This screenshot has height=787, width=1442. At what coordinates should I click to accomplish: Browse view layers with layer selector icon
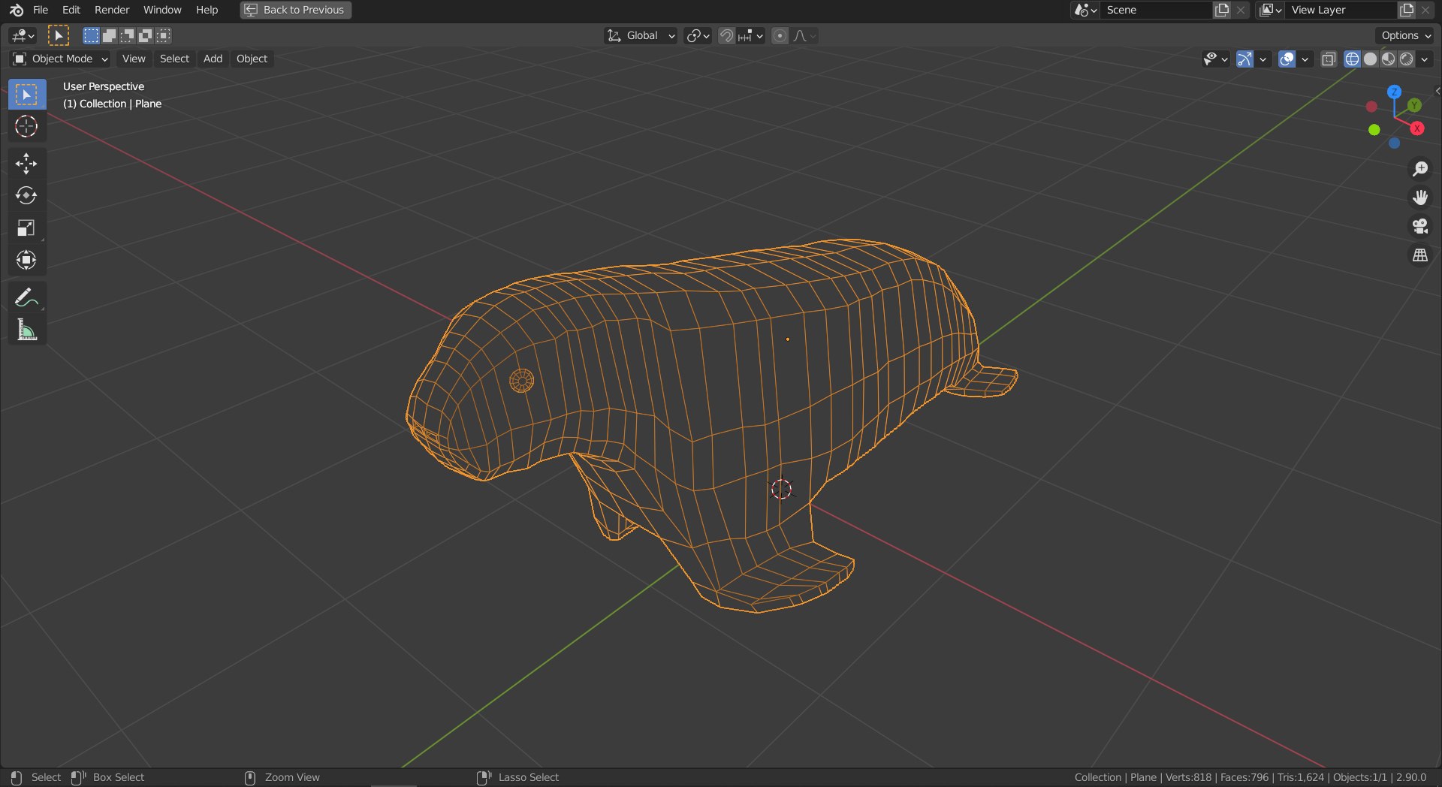(x=1271, y=10)
